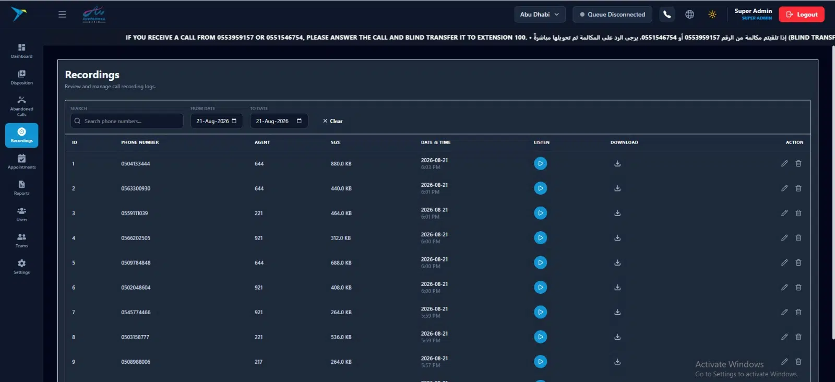Play recording for 0508988006
Image resolution: width=835 pixels, height=382 pixels.
click(x=540, y=362)
